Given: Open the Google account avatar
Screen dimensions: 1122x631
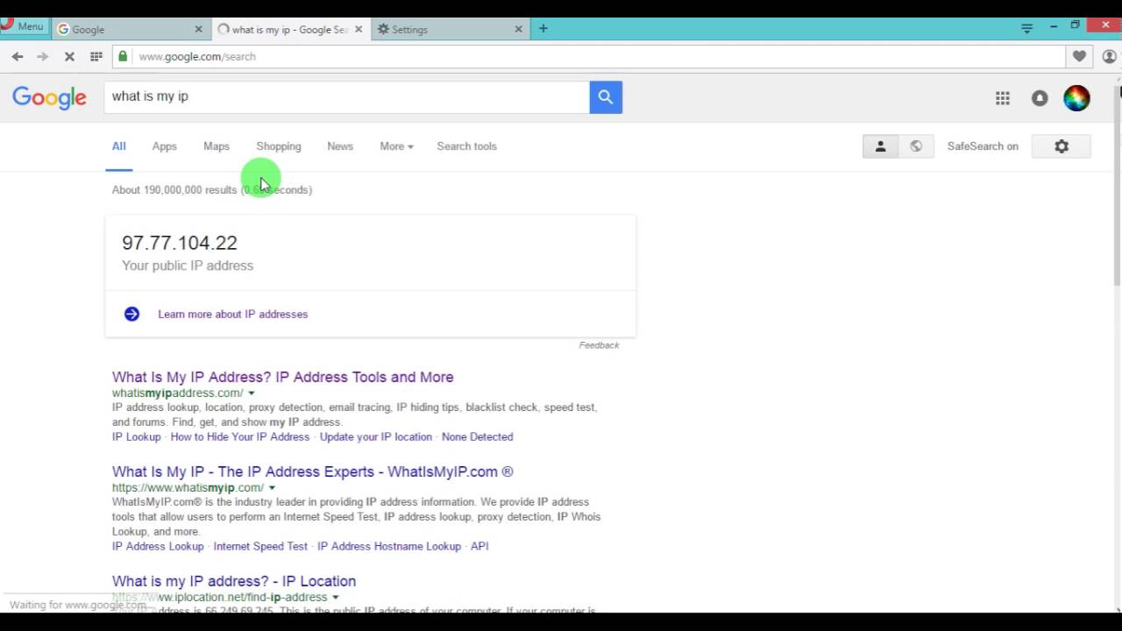Looking at the screenshot, I should pyautogui.click(x=1076, y=98).
